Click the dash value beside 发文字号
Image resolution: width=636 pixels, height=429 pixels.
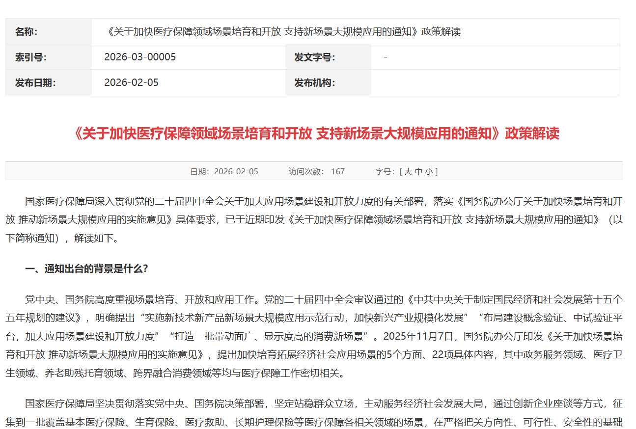click(x=386, y=57)
